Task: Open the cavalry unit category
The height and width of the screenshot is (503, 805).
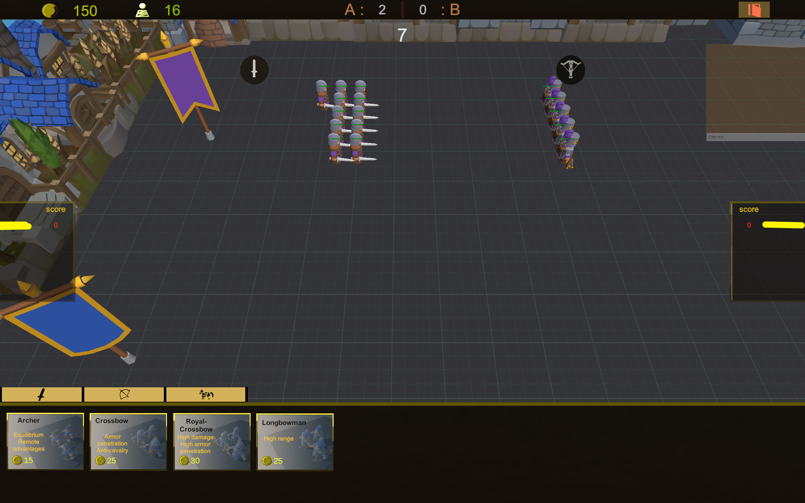Action: click(206, 394)
